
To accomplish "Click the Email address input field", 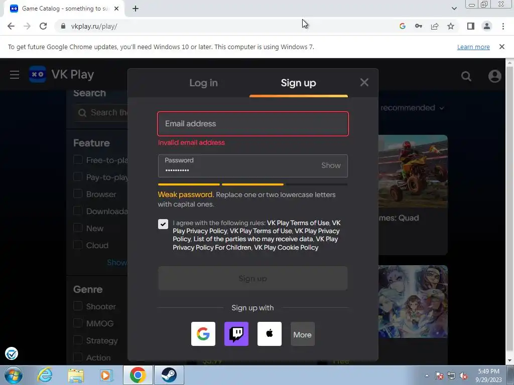I will [253, 124].
